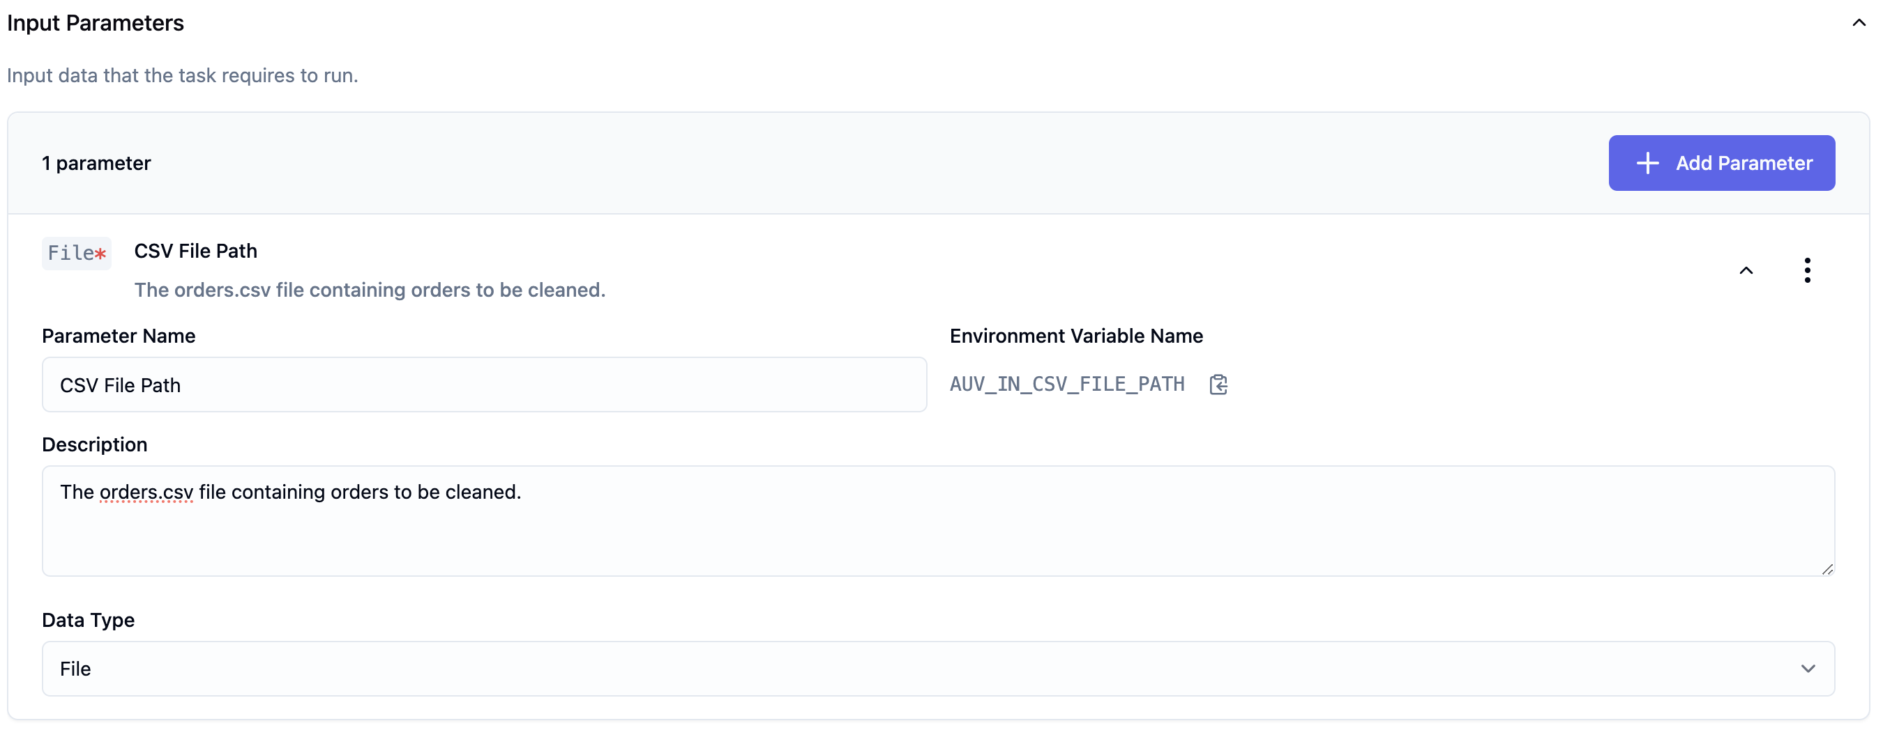Click 'Input data that the task requires to run.'
The height and width of the screenshot is (730, 1883).
click(x=183, y=75)
